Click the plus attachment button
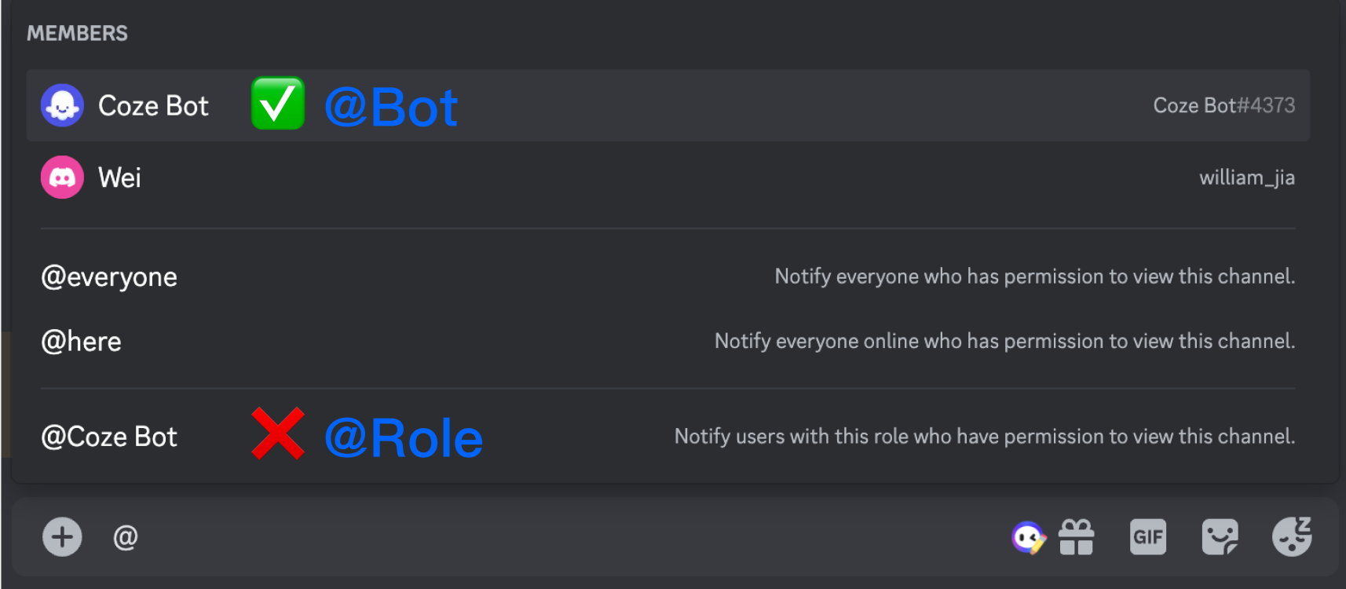The width and height of the screenshot is (1346, 589). point(62,537)
